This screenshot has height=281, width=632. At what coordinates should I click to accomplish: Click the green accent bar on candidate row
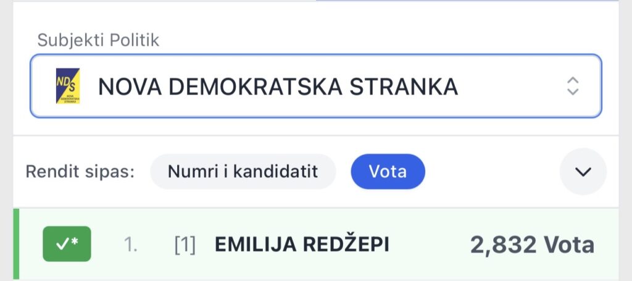16,245
